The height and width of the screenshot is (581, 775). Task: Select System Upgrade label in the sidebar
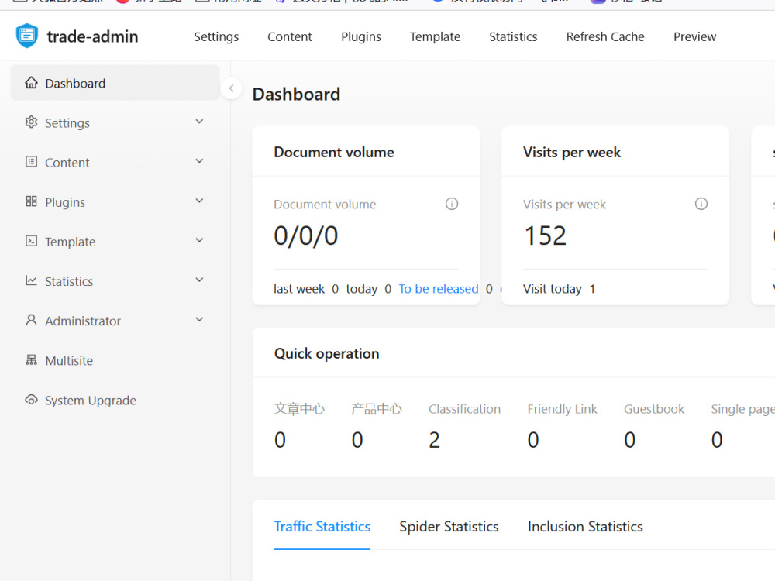pyautogui.click(x=91, y=401)
